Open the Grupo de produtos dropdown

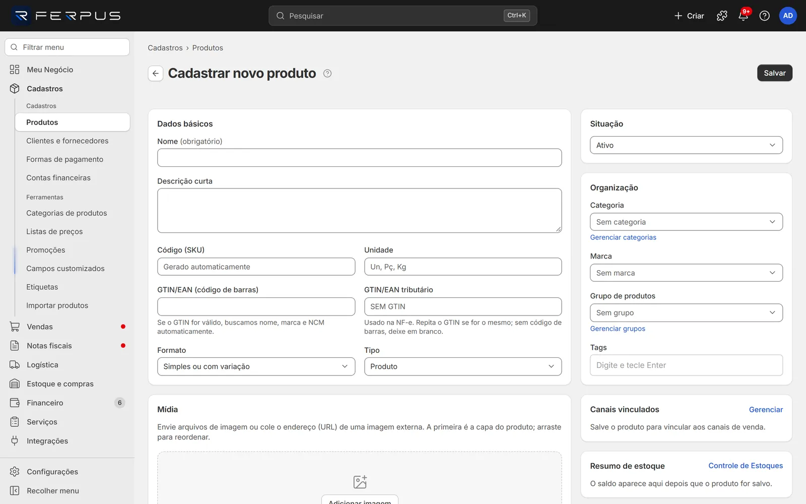click(x=686, y=312)
